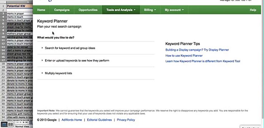The width and height of the screenshot is (264, 128).
Task: Open the Home tab in AdWords
Action: (41, 10)
